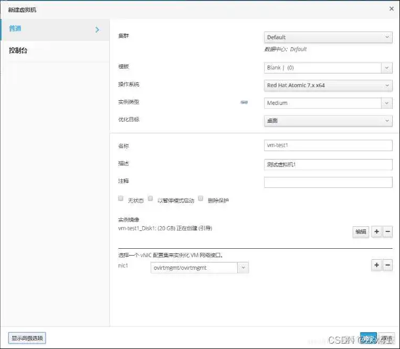400x349 pixels.
Task: Select the 普通 tab in the sidebar
Action: click(x=16, y=29)
